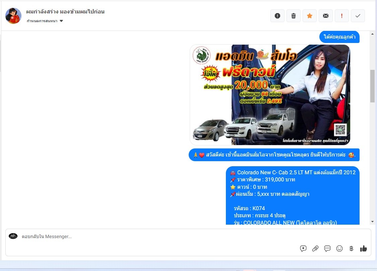Screen dimensions: 377x271
Task: Click the chat vertical scrollbar thumb
Action: pos(372,86)
